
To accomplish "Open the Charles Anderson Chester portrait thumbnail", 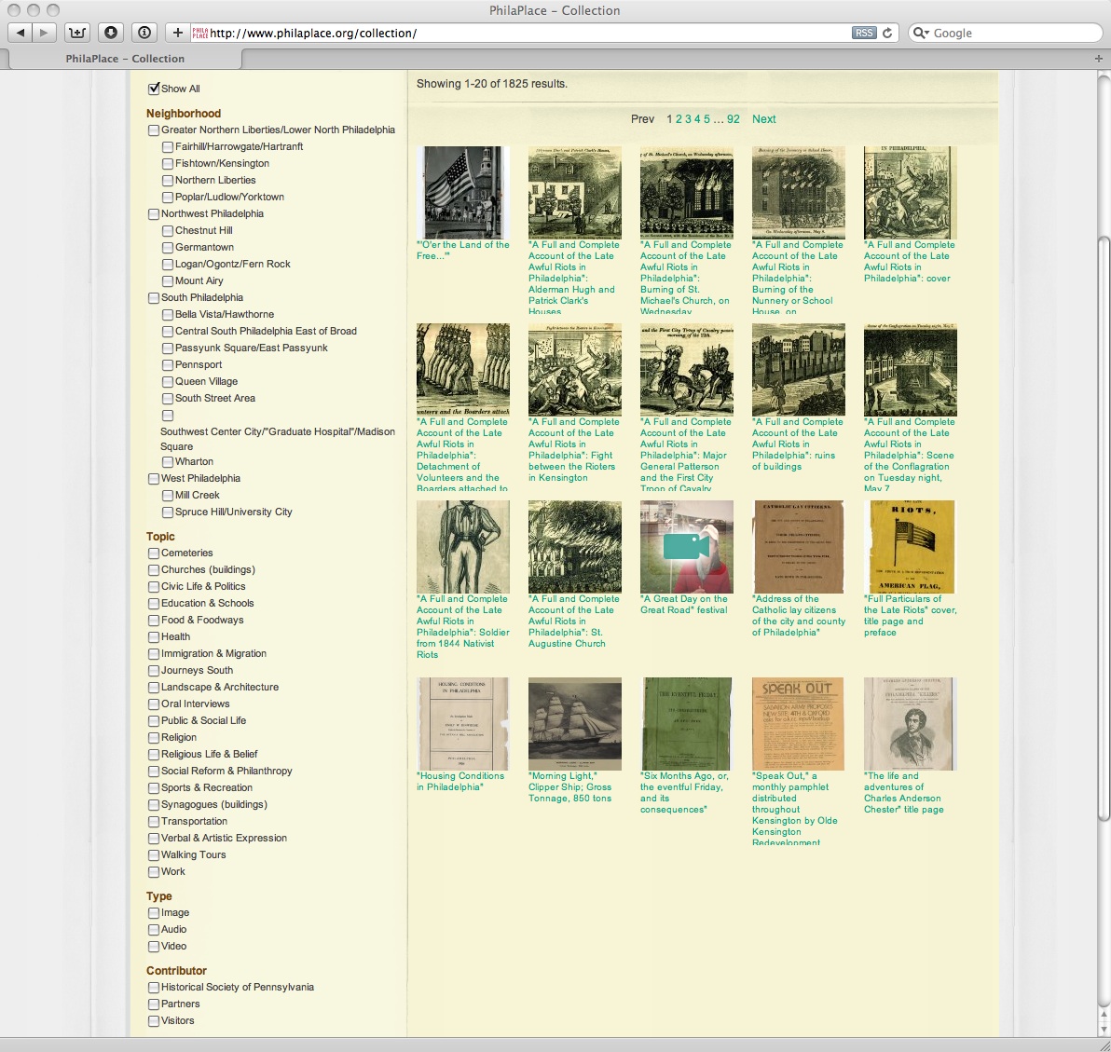I will 910,723.
